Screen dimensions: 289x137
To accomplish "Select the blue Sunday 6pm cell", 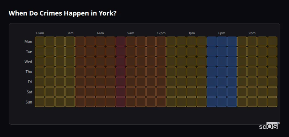I will 222,102.
